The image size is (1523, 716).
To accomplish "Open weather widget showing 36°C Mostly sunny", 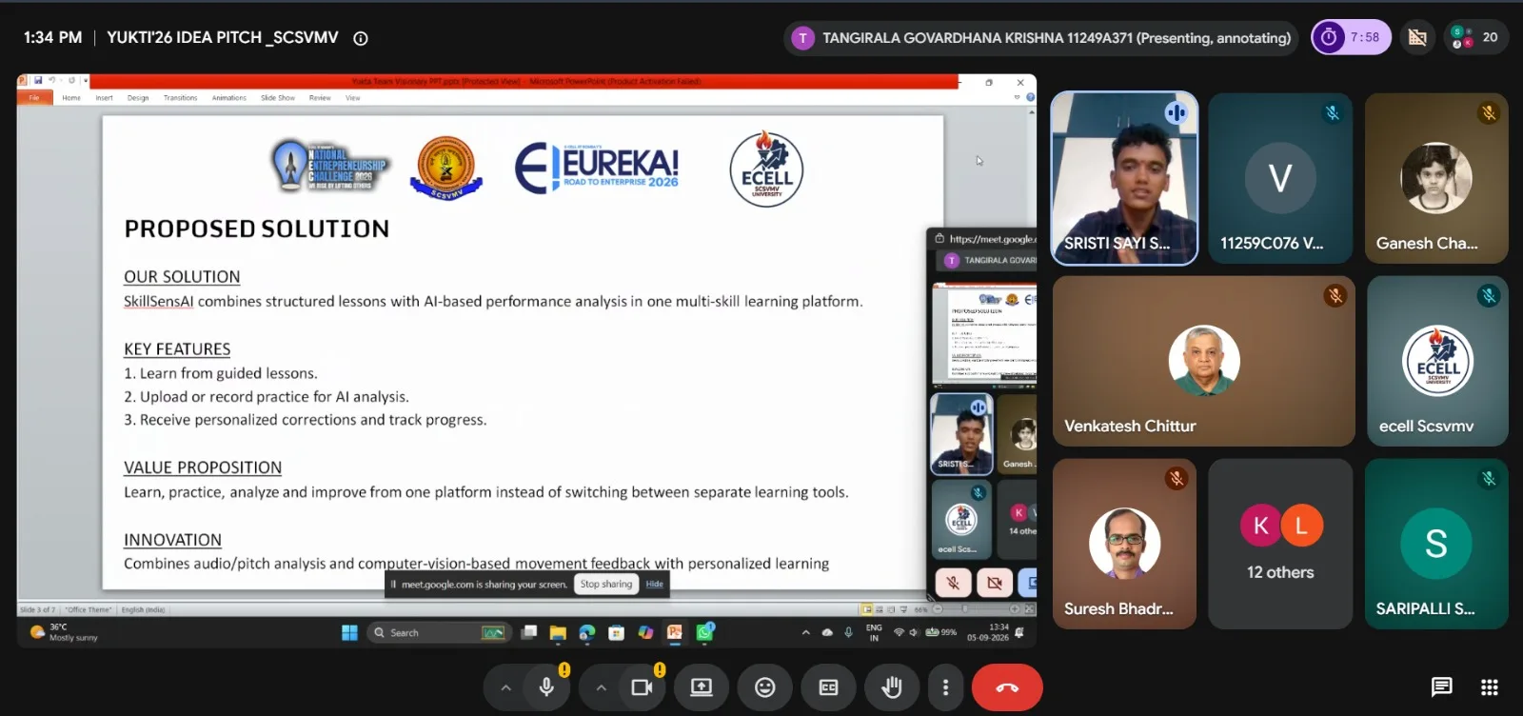I will point(64,632).
